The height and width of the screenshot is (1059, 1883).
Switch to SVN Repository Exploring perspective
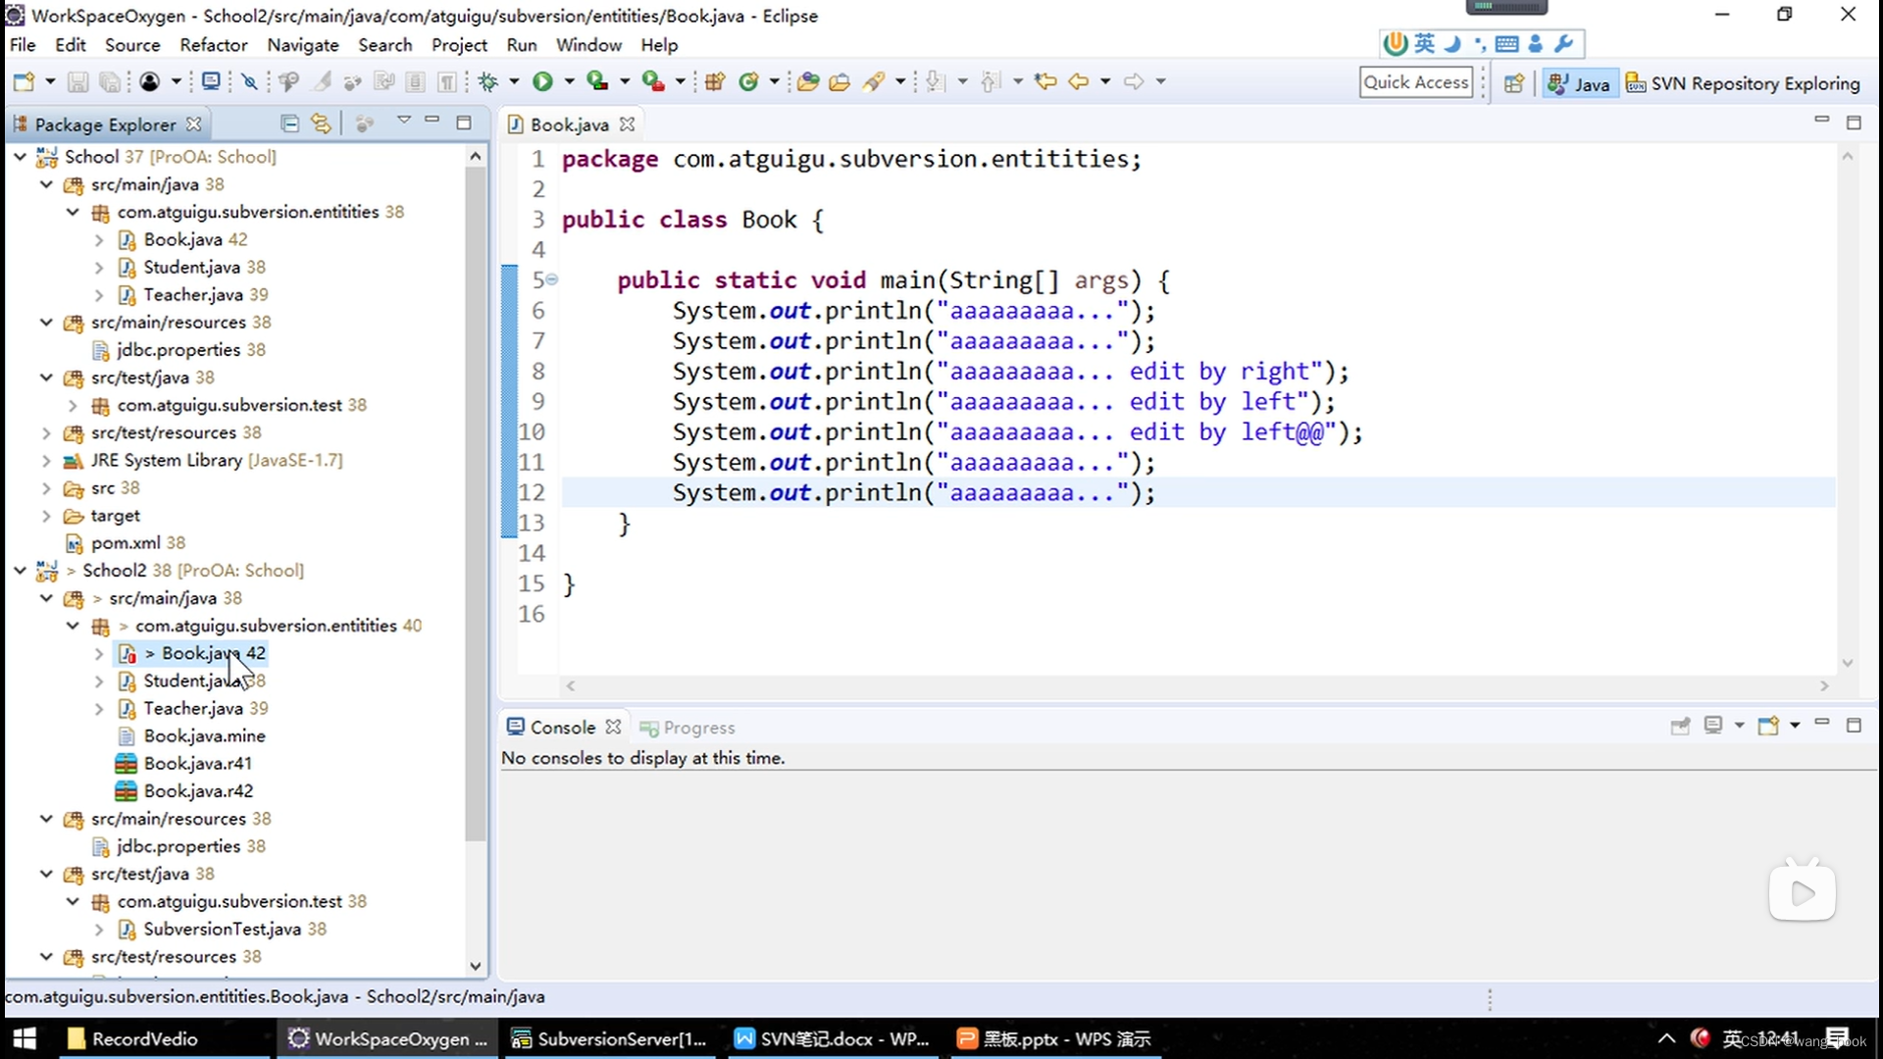[1744, 83]
